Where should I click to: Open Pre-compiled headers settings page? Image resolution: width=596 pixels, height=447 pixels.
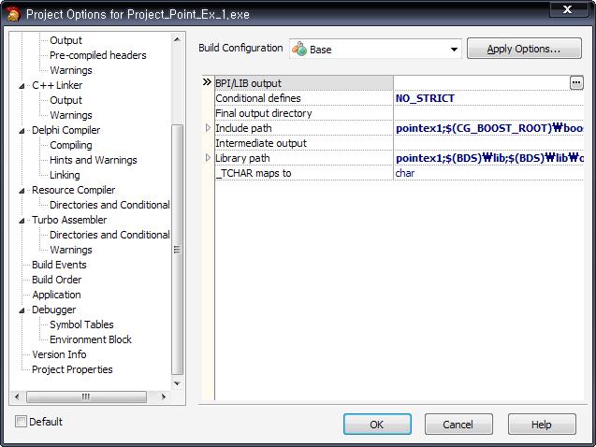click(97, 55)
